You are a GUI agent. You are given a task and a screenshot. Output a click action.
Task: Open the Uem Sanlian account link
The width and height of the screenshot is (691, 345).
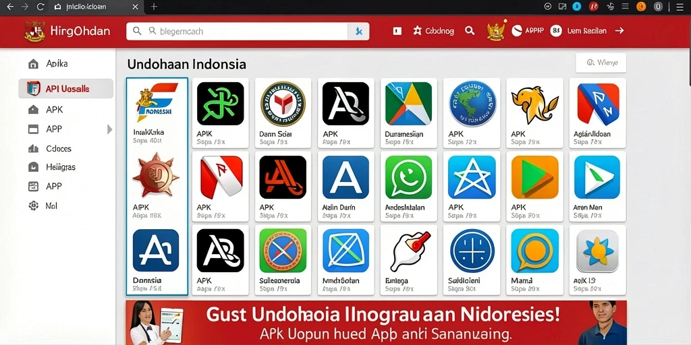pos(578,31)
